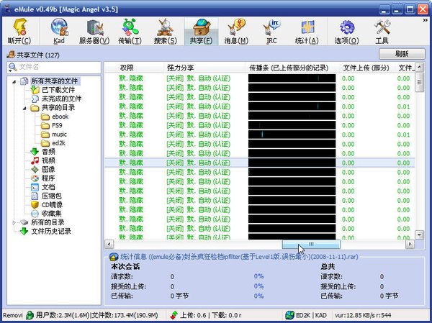
Task: Select the Shared files 共享(F) toolbar icon
Action: click(x=201, y=32)
